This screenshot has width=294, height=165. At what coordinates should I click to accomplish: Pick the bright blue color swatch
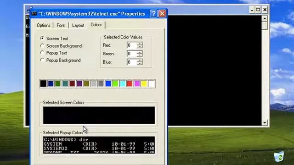108,83
